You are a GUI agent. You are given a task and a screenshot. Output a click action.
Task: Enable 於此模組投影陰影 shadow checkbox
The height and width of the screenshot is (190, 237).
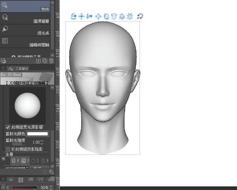pos(8,149)
